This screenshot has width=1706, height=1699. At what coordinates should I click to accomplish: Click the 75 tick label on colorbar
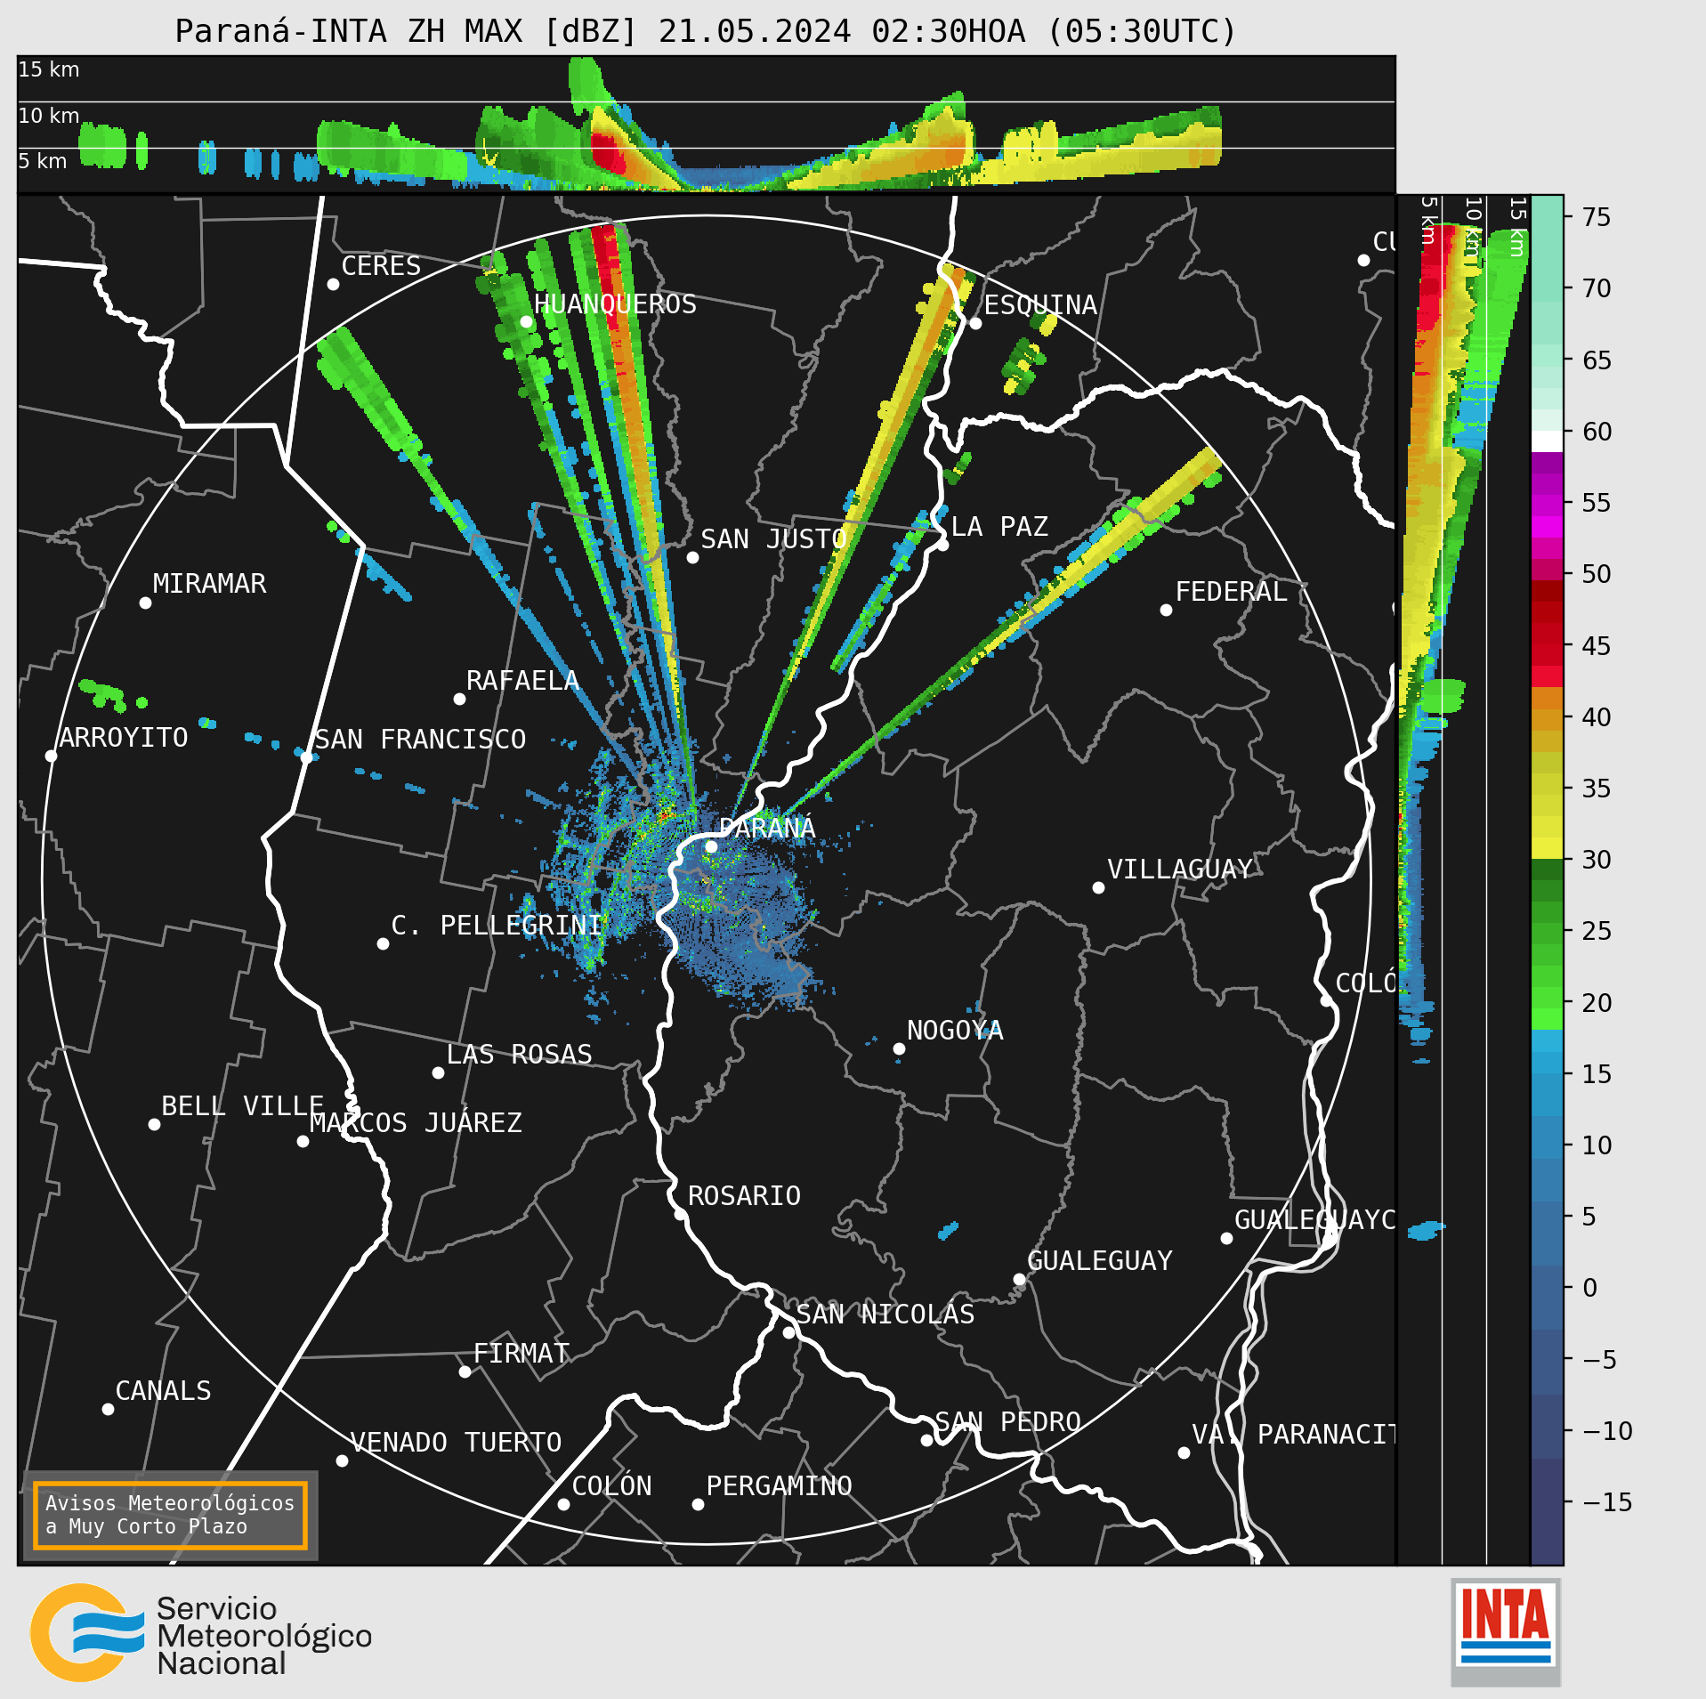1597,217
